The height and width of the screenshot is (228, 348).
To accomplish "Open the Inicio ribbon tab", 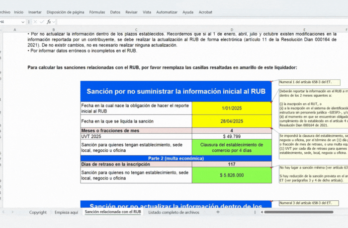I will point(19,12).
